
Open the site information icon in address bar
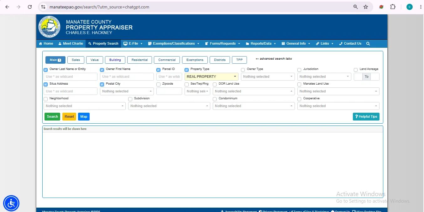click(x=43, y=7)
